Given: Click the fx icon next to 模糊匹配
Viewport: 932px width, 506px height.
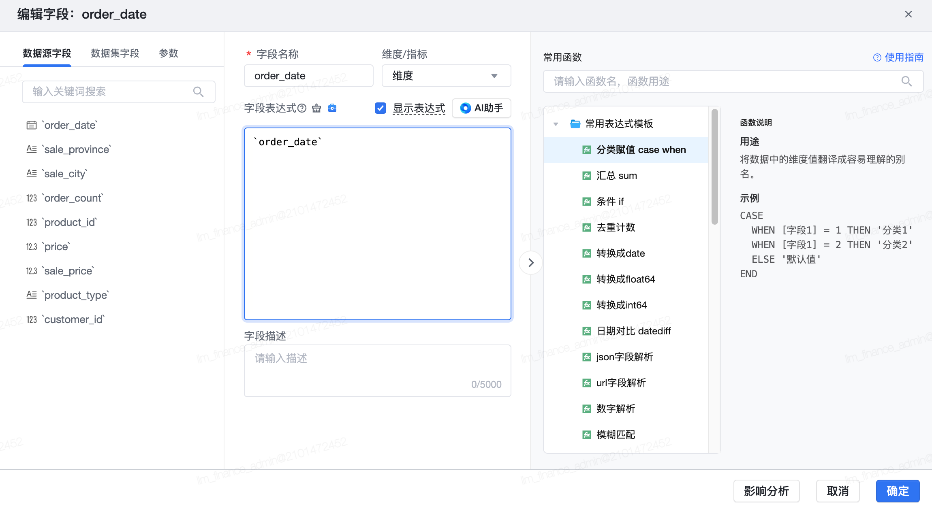Looking at the screenshot, I should [x=587, y=435].
